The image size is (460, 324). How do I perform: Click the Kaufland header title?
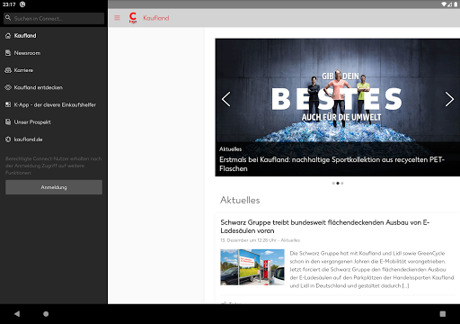(x=156, y=18)
